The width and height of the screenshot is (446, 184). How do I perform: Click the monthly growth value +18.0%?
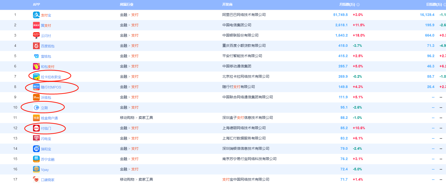pyautogui.click(x=359, y=35)
